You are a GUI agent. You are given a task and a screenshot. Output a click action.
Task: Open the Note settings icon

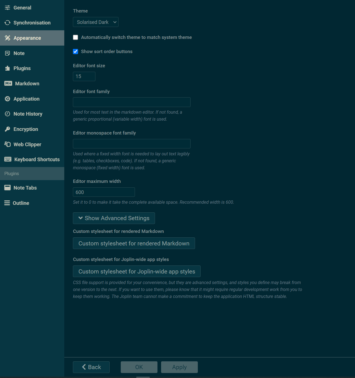[8, 53]
